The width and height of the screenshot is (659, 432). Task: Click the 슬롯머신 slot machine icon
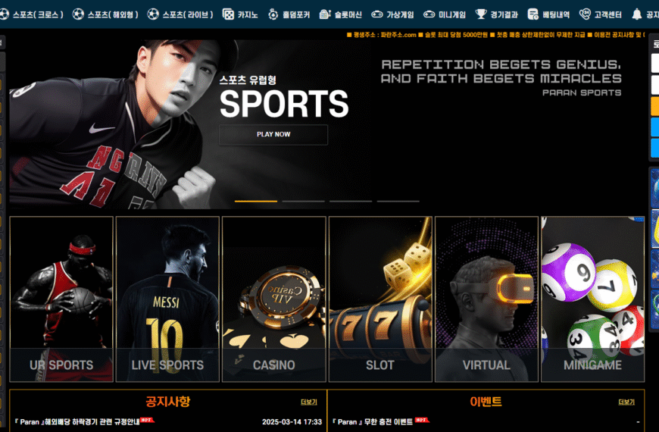coord(325,14)
